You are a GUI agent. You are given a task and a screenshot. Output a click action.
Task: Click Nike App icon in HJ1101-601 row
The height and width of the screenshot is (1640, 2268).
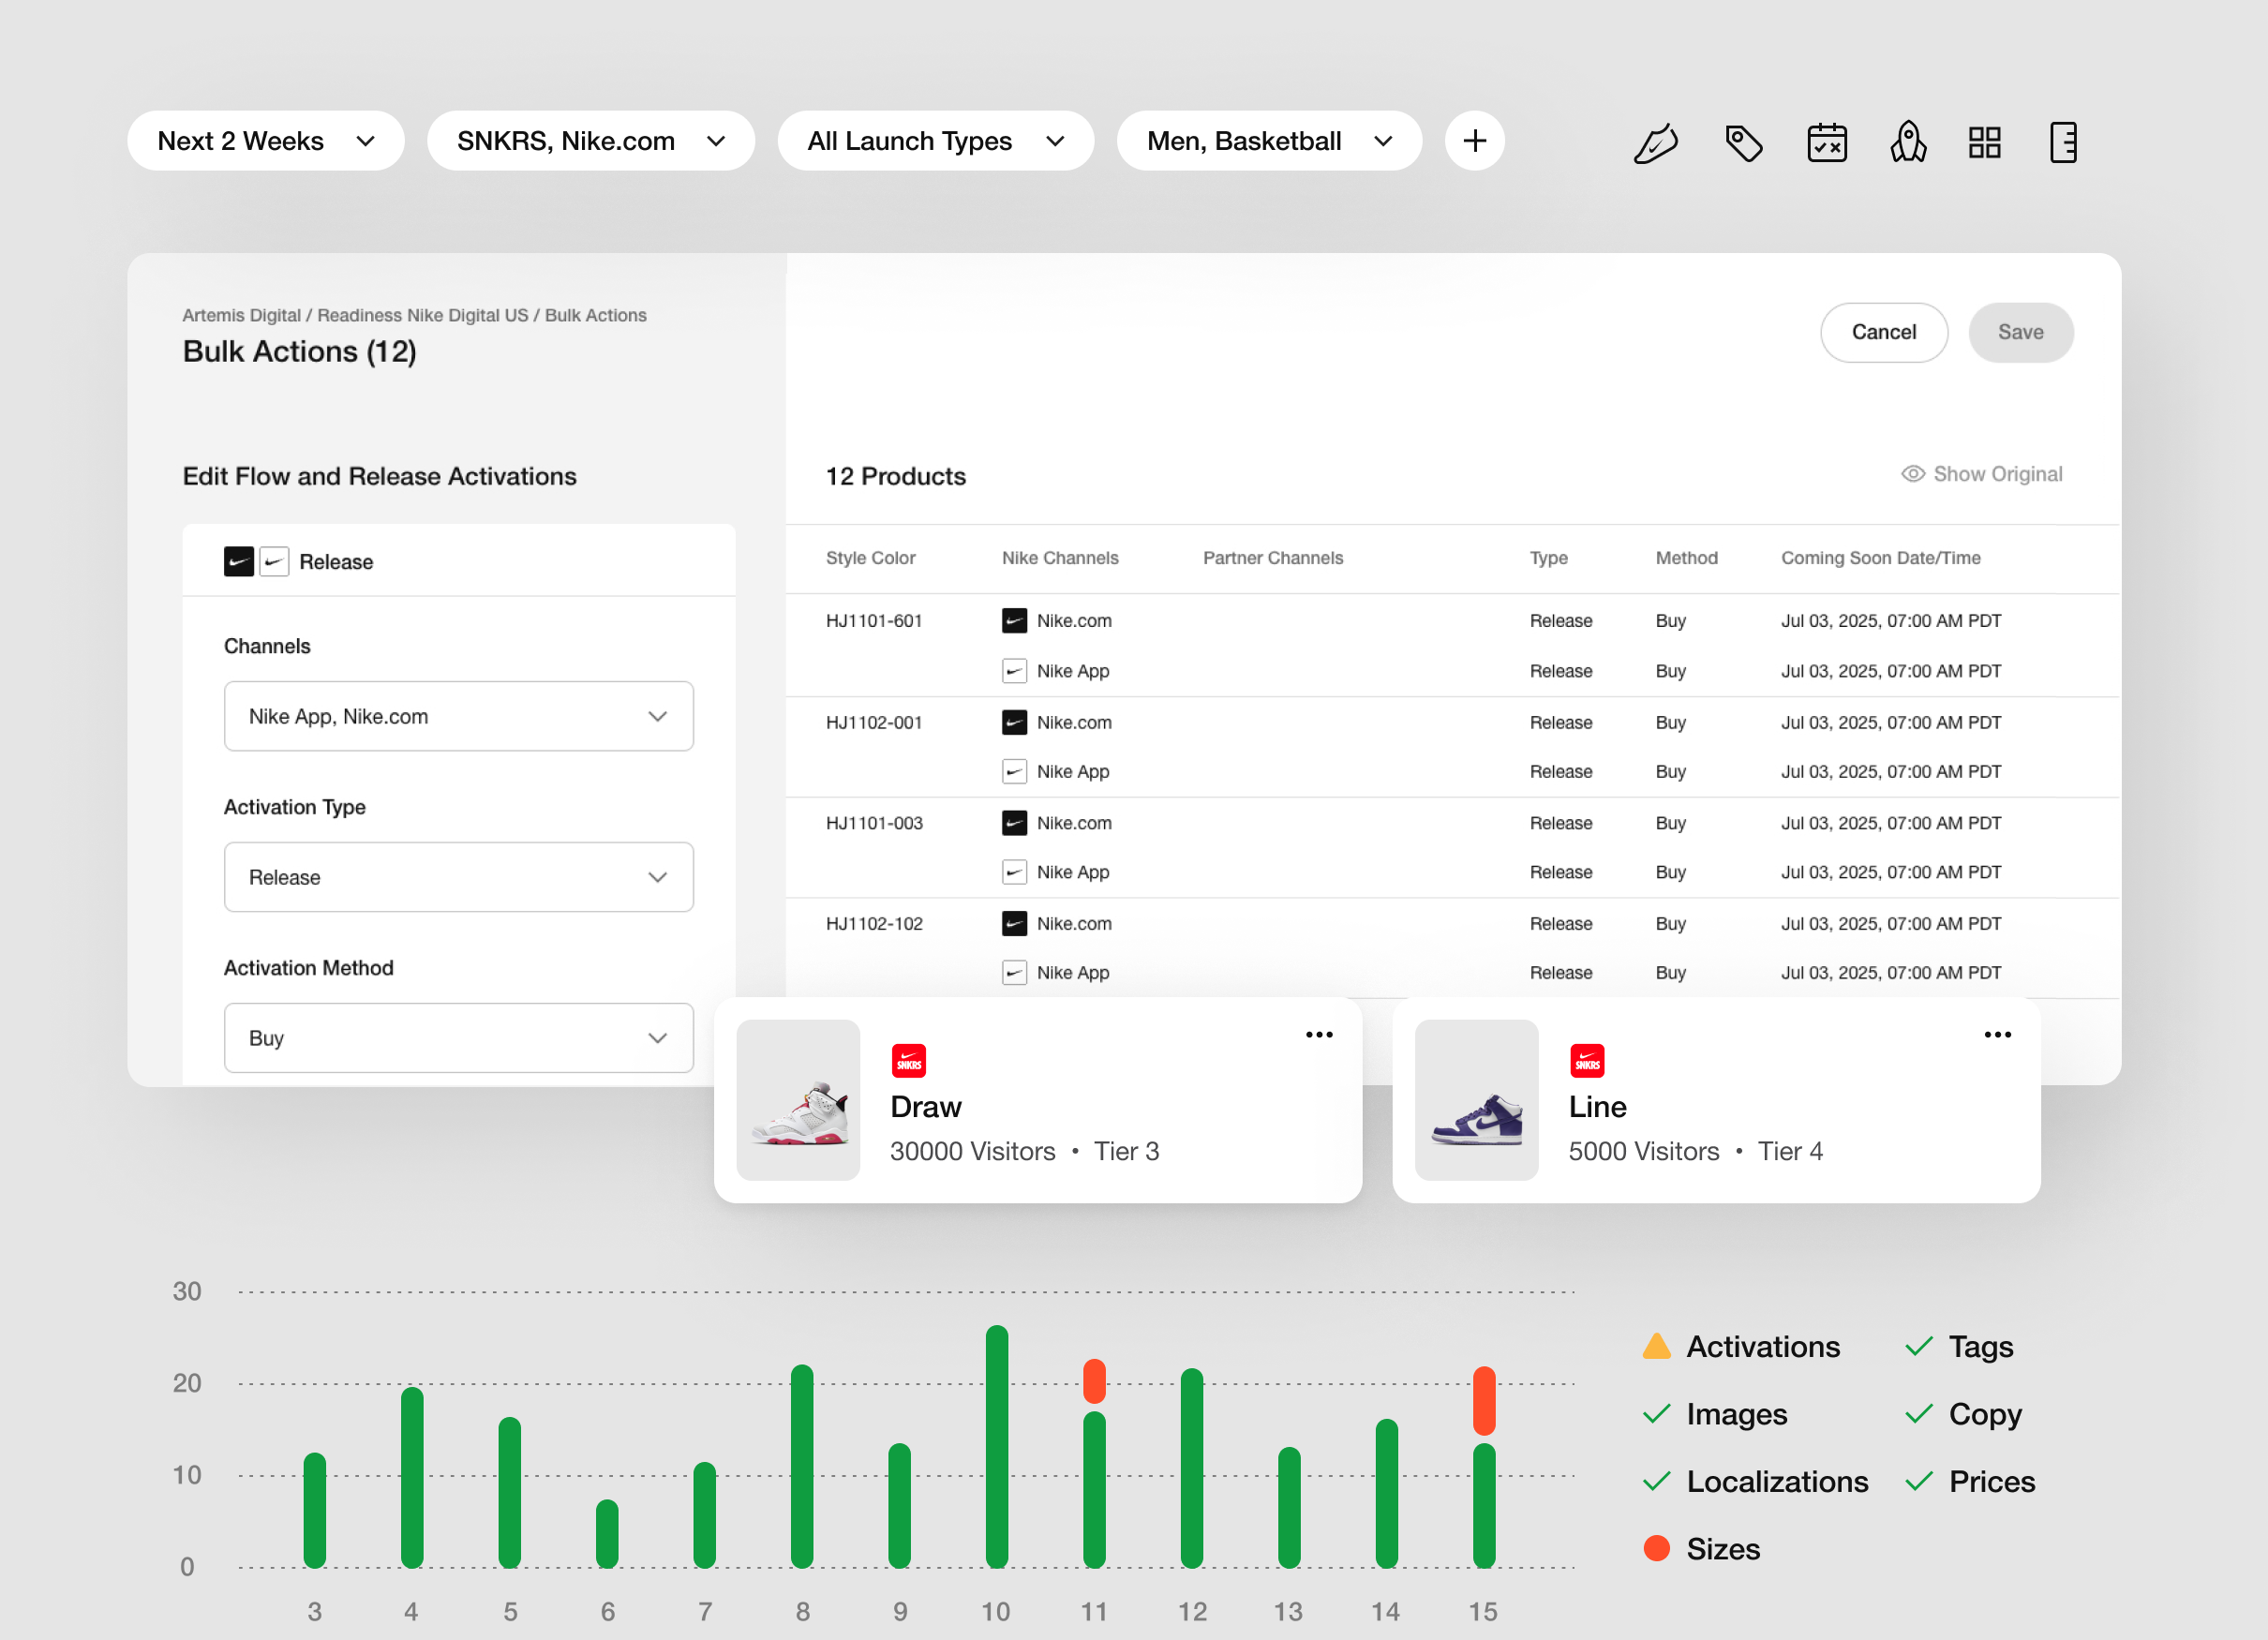(1014, 671)
